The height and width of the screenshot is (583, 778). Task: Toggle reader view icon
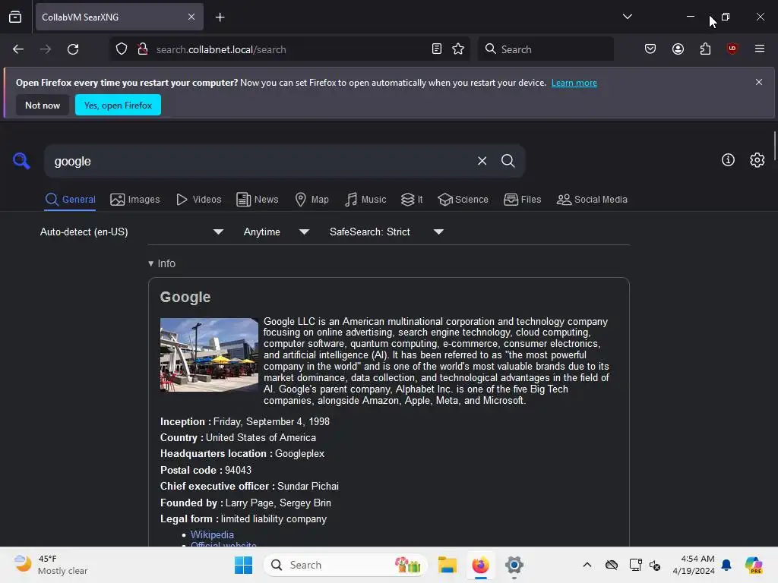pos(437,49)
